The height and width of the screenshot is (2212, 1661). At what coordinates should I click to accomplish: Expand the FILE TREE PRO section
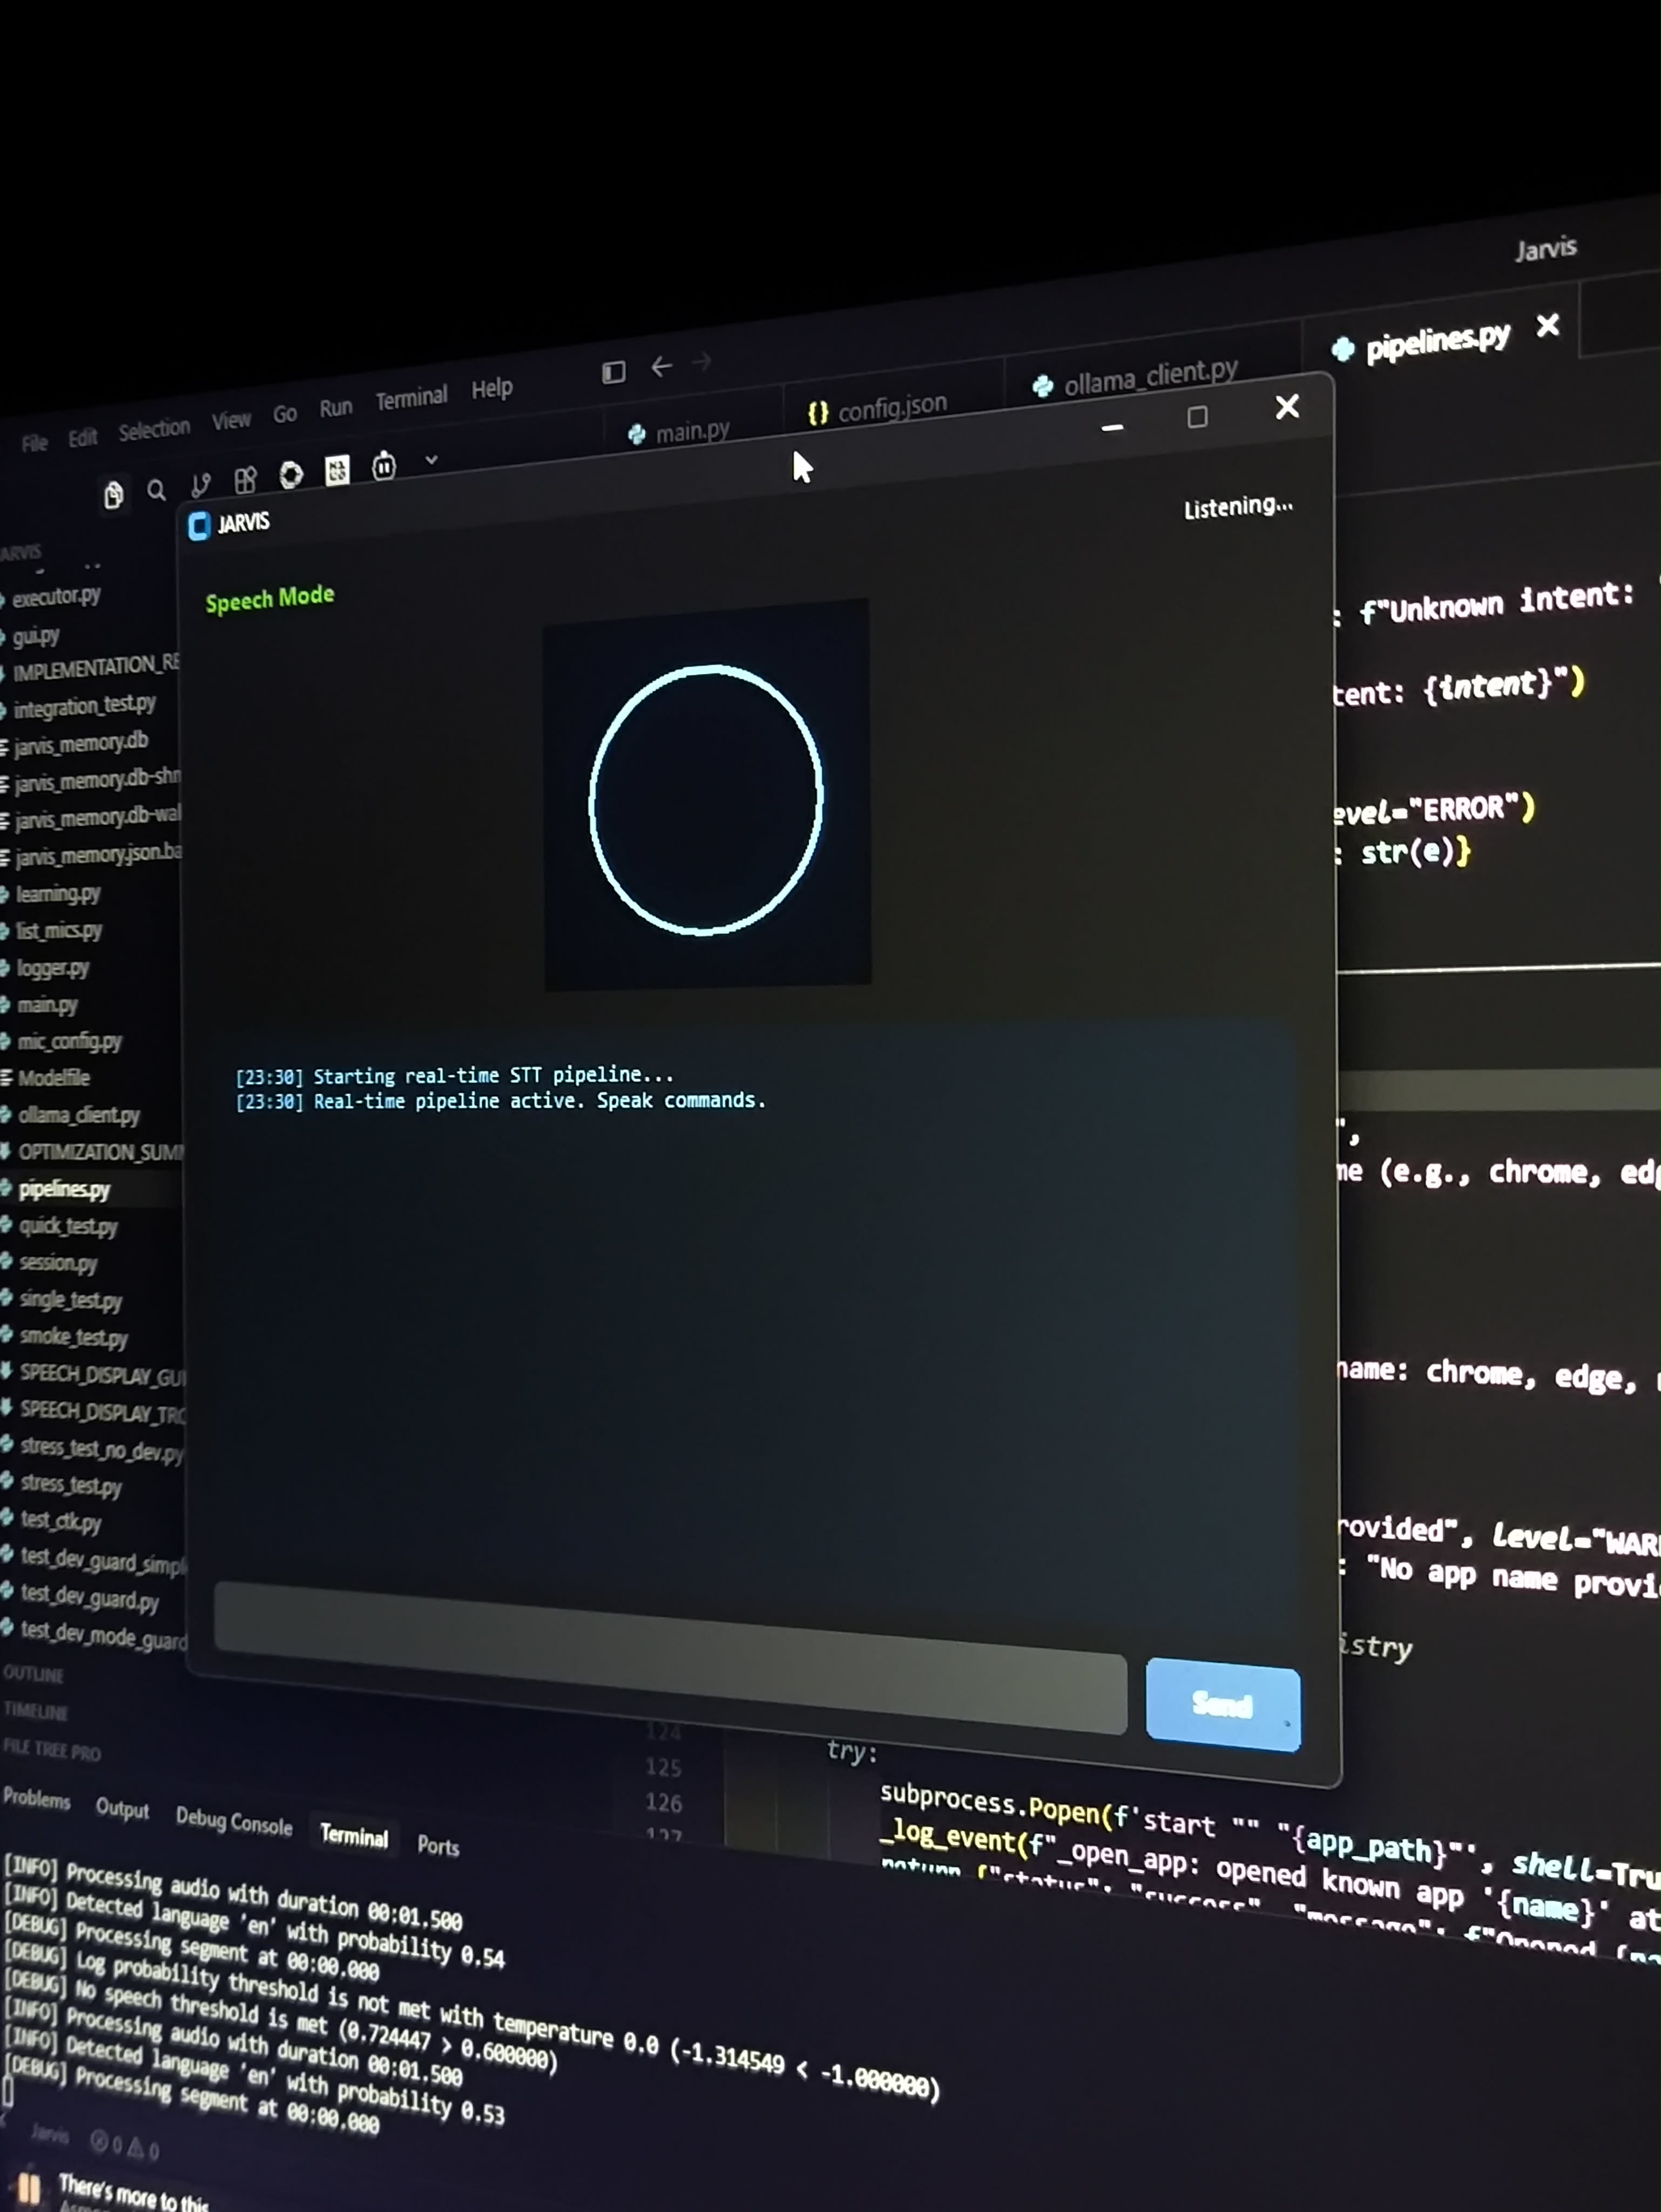tap(52, 1749)
